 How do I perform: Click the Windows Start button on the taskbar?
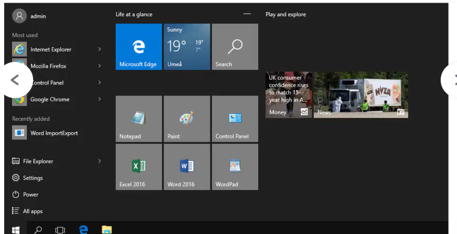click(16, 230)
